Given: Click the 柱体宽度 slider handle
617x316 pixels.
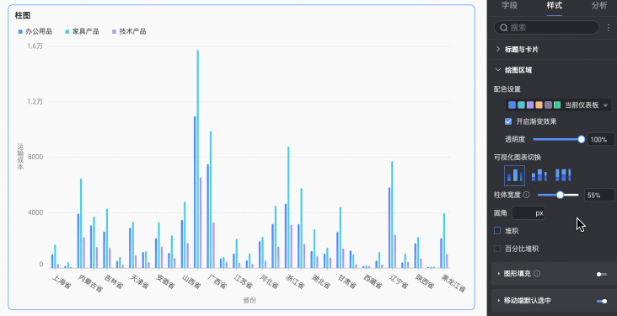Looking at the screenshot, I should [x=560, y=195].
